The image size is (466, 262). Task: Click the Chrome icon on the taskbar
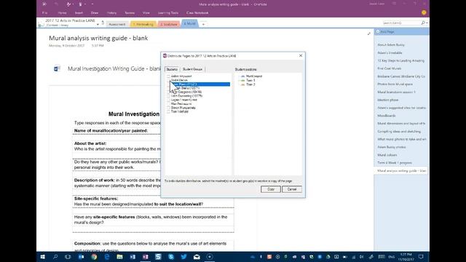click(x=94, y=257)
